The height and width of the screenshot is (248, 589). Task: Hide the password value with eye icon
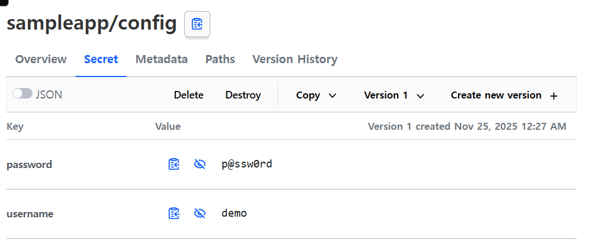point(199,164)
